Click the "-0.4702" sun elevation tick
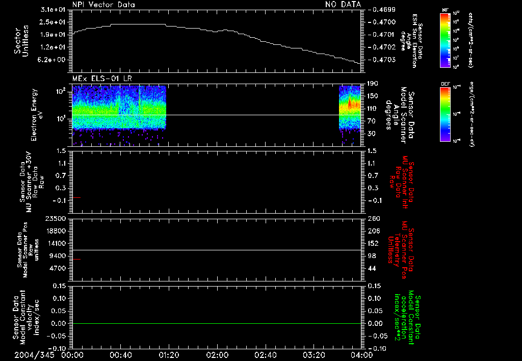Viewport: 522px width, 361px height. click(382, 47)
